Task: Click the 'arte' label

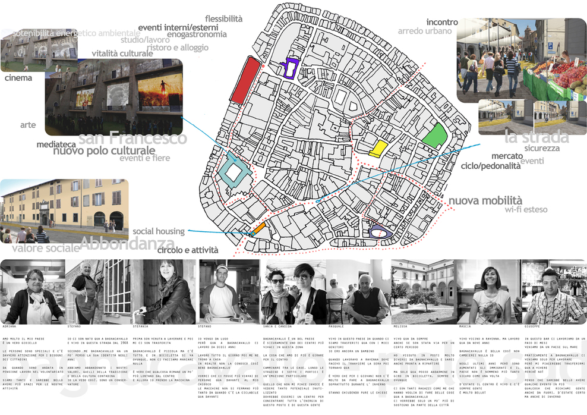Action: coord(28,125)
